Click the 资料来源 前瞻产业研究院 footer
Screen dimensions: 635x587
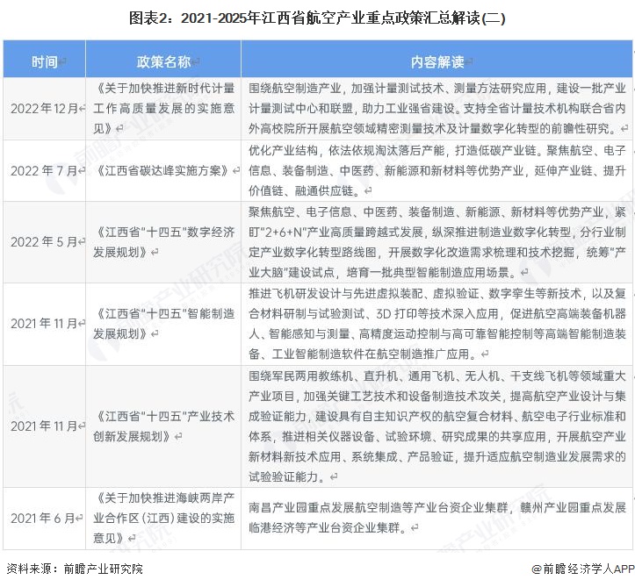click(74, 569)
